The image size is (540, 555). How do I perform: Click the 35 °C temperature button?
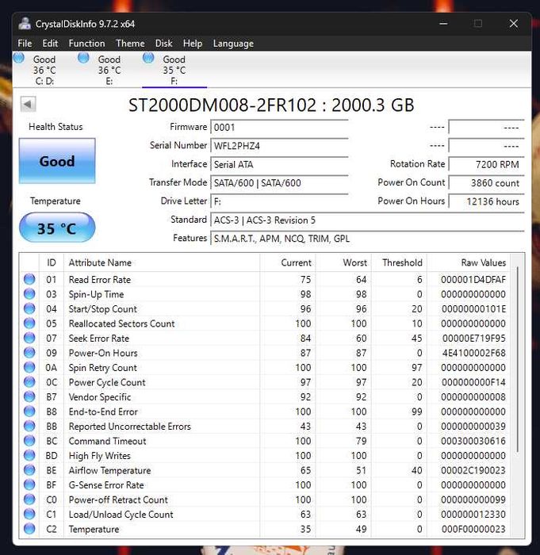tap(57, 228)
